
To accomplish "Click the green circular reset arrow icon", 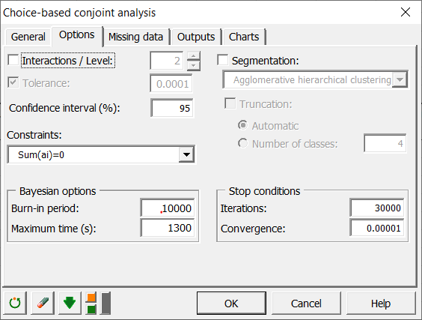I will [x=15, y=303].
